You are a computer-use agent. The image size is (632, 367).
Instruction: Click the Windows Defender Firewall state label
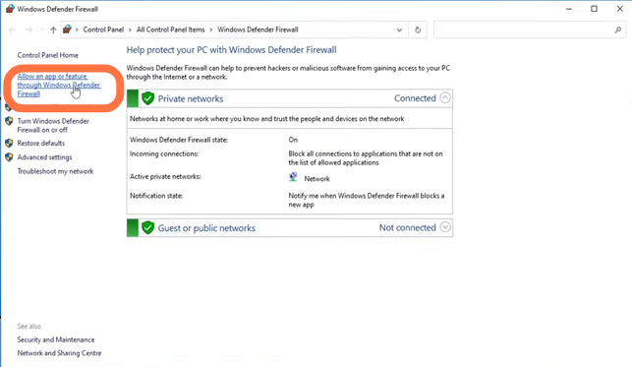[179, 140]
